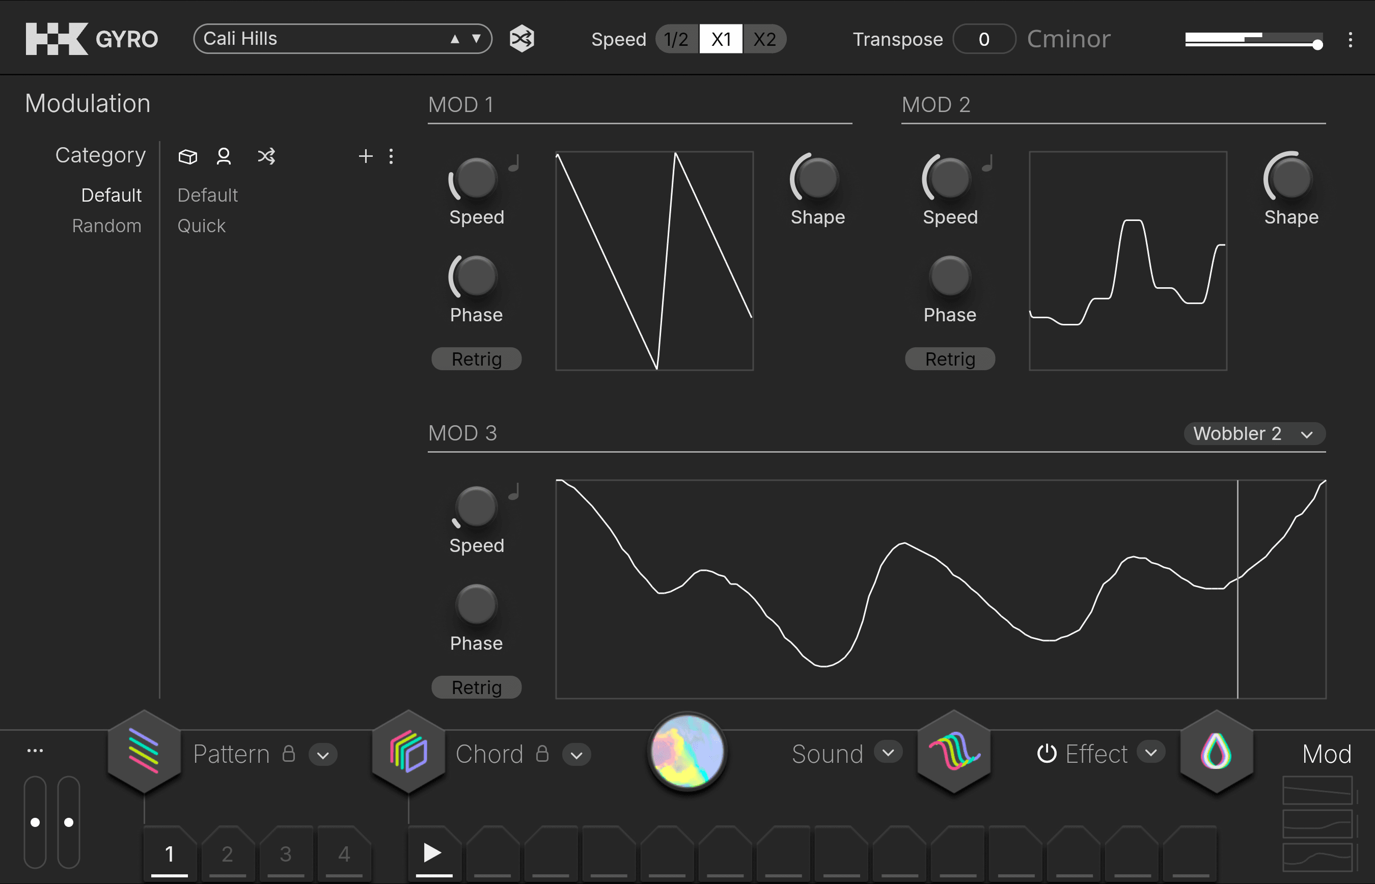Select the Quick preset entry
The image size is (1375, 884).
(202, 226)
